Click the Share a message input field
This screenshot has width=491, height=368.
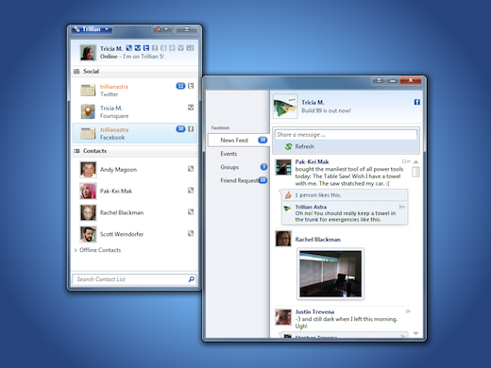point(346,135)
